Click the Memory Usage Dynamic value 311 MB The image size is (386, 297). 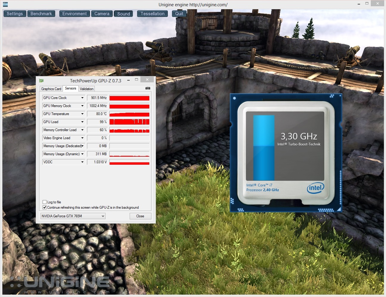(x=97, y=154)
